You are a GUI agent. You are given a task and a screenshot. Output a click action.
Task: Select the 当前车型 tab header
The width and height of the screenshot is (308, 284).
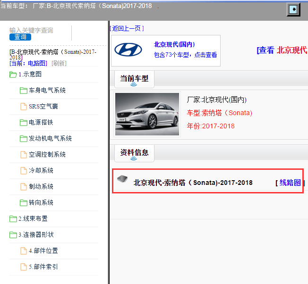tap(134, 79)
